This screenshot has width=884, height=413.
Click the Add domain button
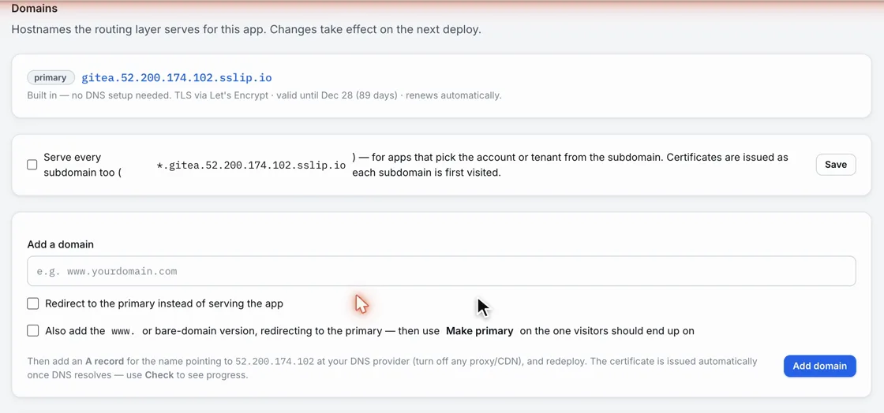click(819, 366)
